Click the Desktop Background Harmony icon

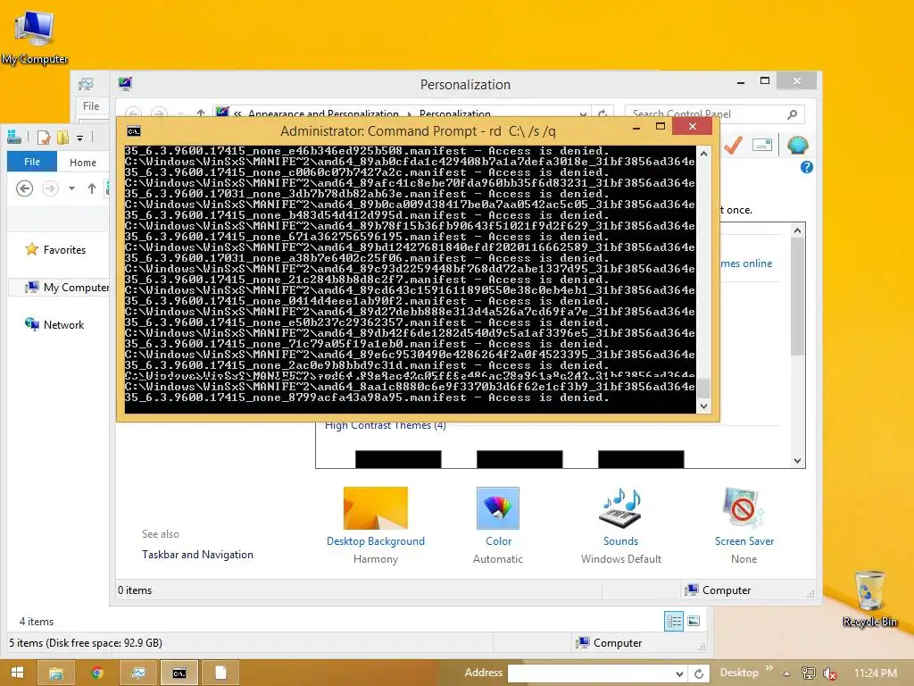tap(376, 508)
